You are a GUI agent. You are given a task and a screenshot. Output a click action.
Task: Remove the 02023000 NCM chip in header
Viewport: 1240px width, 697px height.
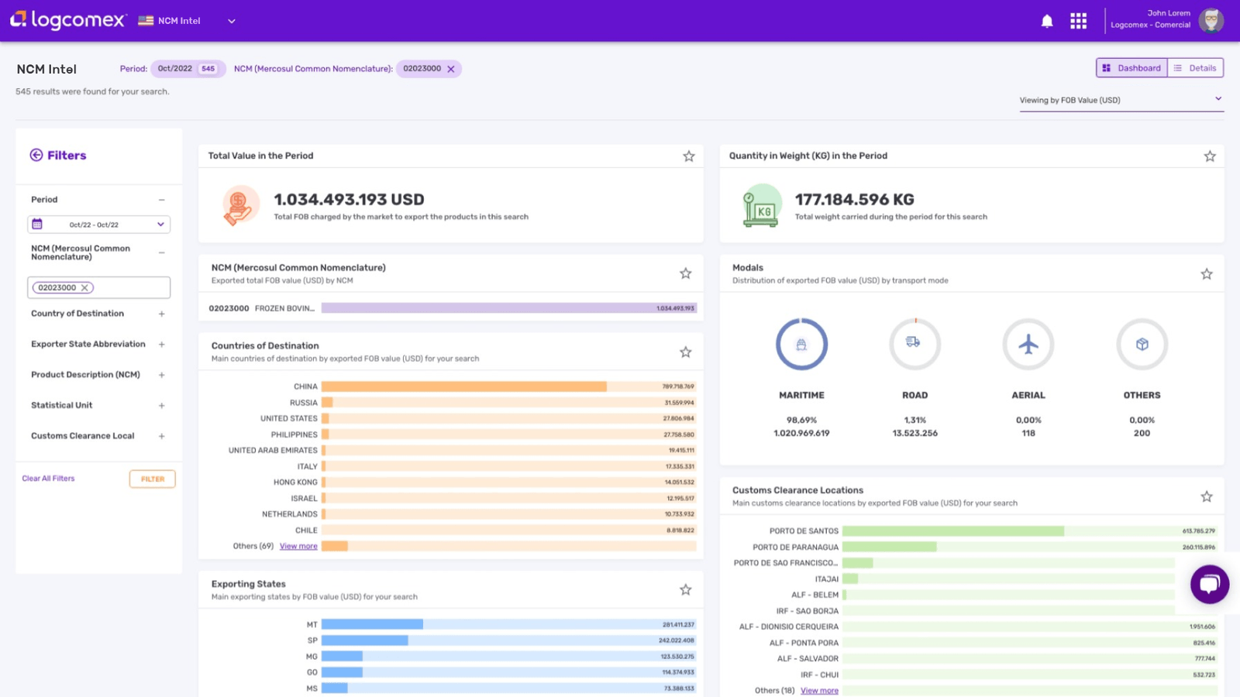451,69
